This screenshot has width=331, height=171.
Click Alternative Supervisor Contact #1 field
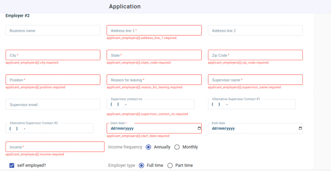251,105
